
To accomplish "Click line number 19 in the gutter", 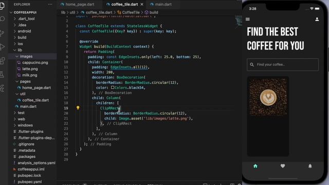I will click(x=66, y=108).
